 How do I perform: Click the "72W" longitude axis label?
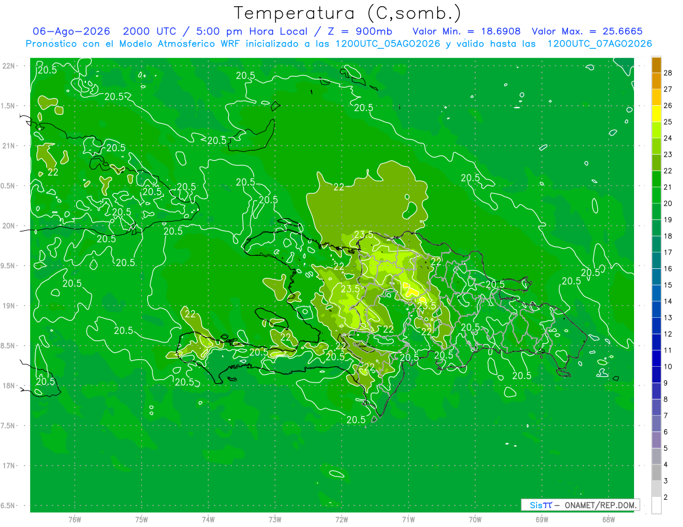pos(341,520)
